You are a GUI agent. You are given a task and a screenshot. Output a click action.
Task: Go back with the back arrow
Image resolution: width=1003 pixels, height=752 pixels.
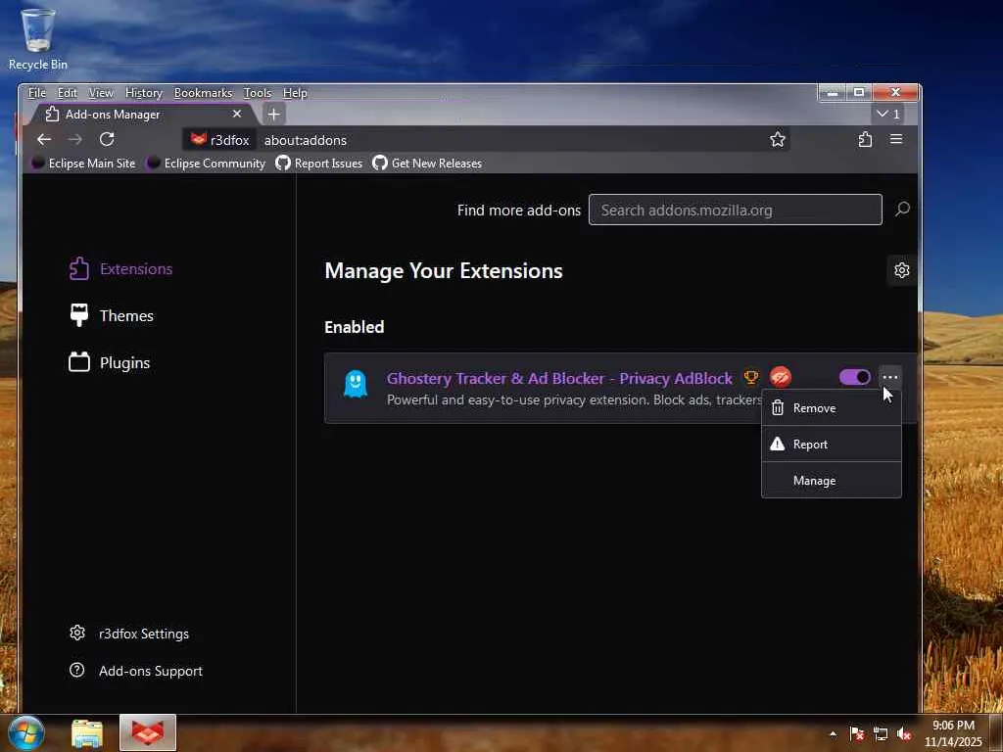43,139
